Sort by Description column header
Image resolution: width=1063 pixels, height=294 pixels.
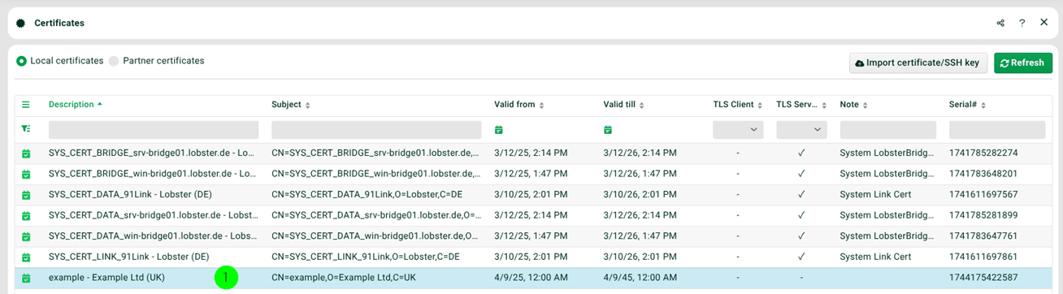tap(76, 105)
